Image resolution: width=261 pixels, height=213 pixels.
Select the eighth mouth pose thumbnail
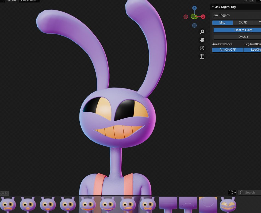[x=148, y=205]
